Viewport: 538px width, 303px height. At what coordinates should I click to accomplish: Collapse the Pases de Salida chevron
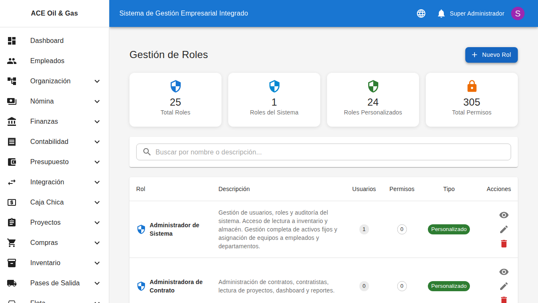coord(97,283)
